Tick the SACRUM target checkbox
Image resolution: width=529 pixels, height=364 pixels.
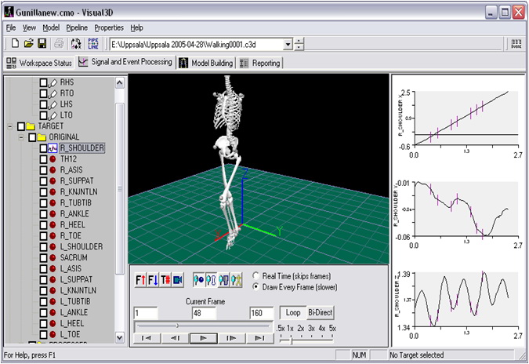coord(44,257)
